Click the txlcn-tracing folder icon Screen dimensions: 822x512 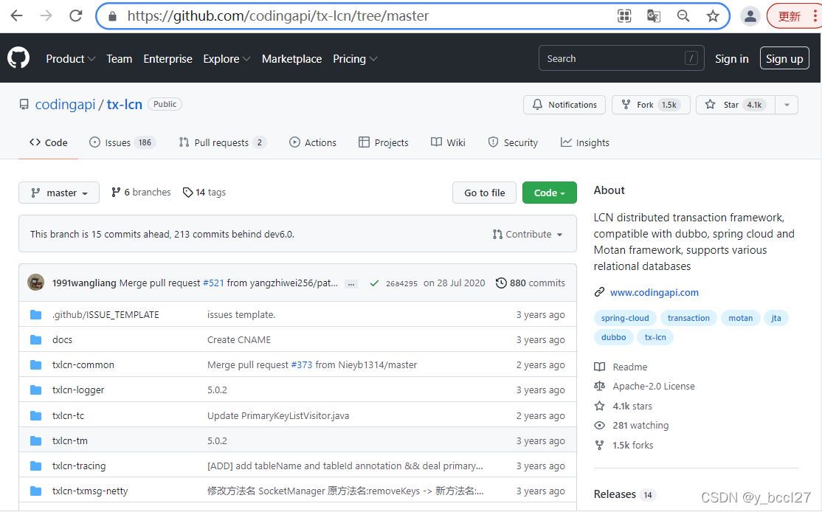pos(35,466)
